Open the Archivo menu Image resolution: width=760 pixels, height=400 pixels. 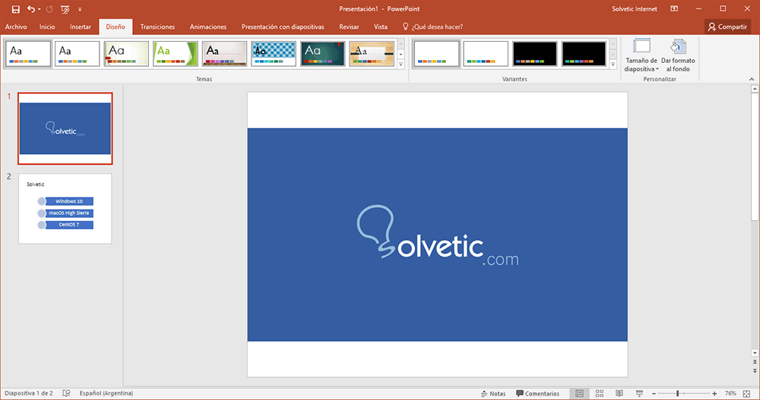click(16, 27)
